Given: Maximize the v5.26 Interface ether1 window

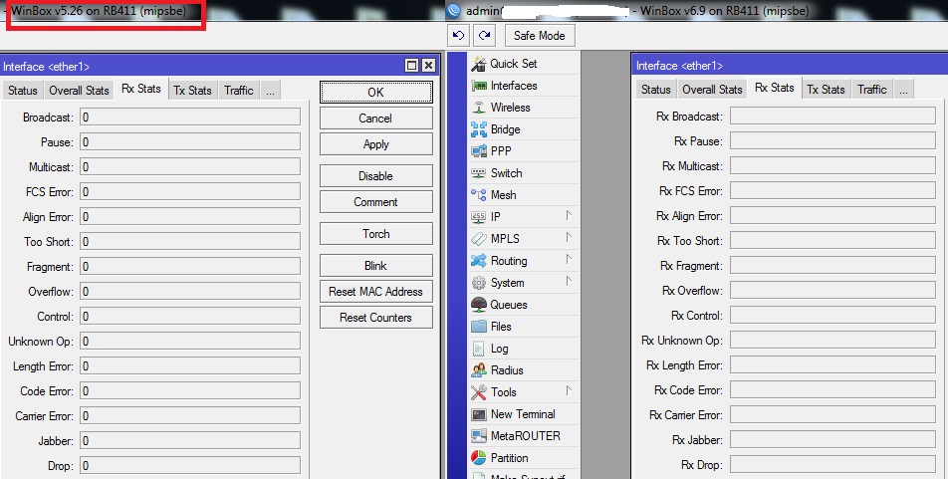Looking at the screenshot, I should tap(411, 66).
